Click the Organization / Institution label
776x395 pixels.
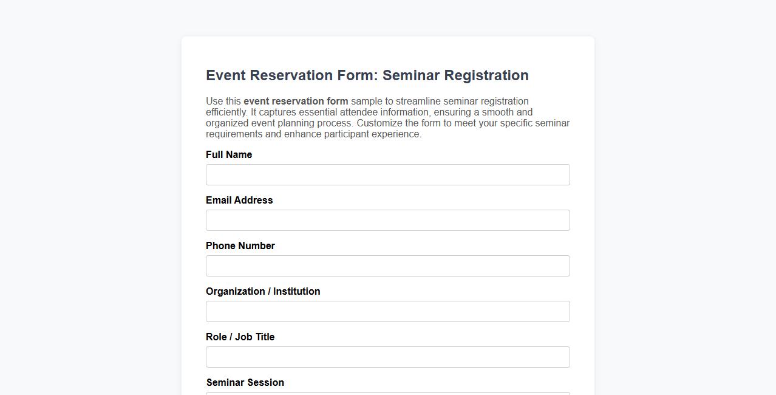(263, 291)
